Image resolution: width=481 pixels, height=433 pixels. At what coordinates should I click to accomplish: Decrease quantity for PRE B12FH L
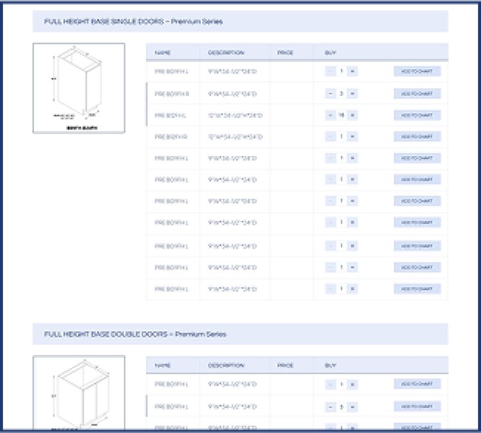[331, 115]
